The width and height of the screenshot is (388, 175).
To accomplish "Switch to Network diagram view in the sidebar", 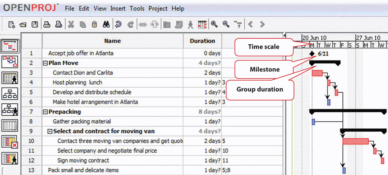I will [10, 61].
